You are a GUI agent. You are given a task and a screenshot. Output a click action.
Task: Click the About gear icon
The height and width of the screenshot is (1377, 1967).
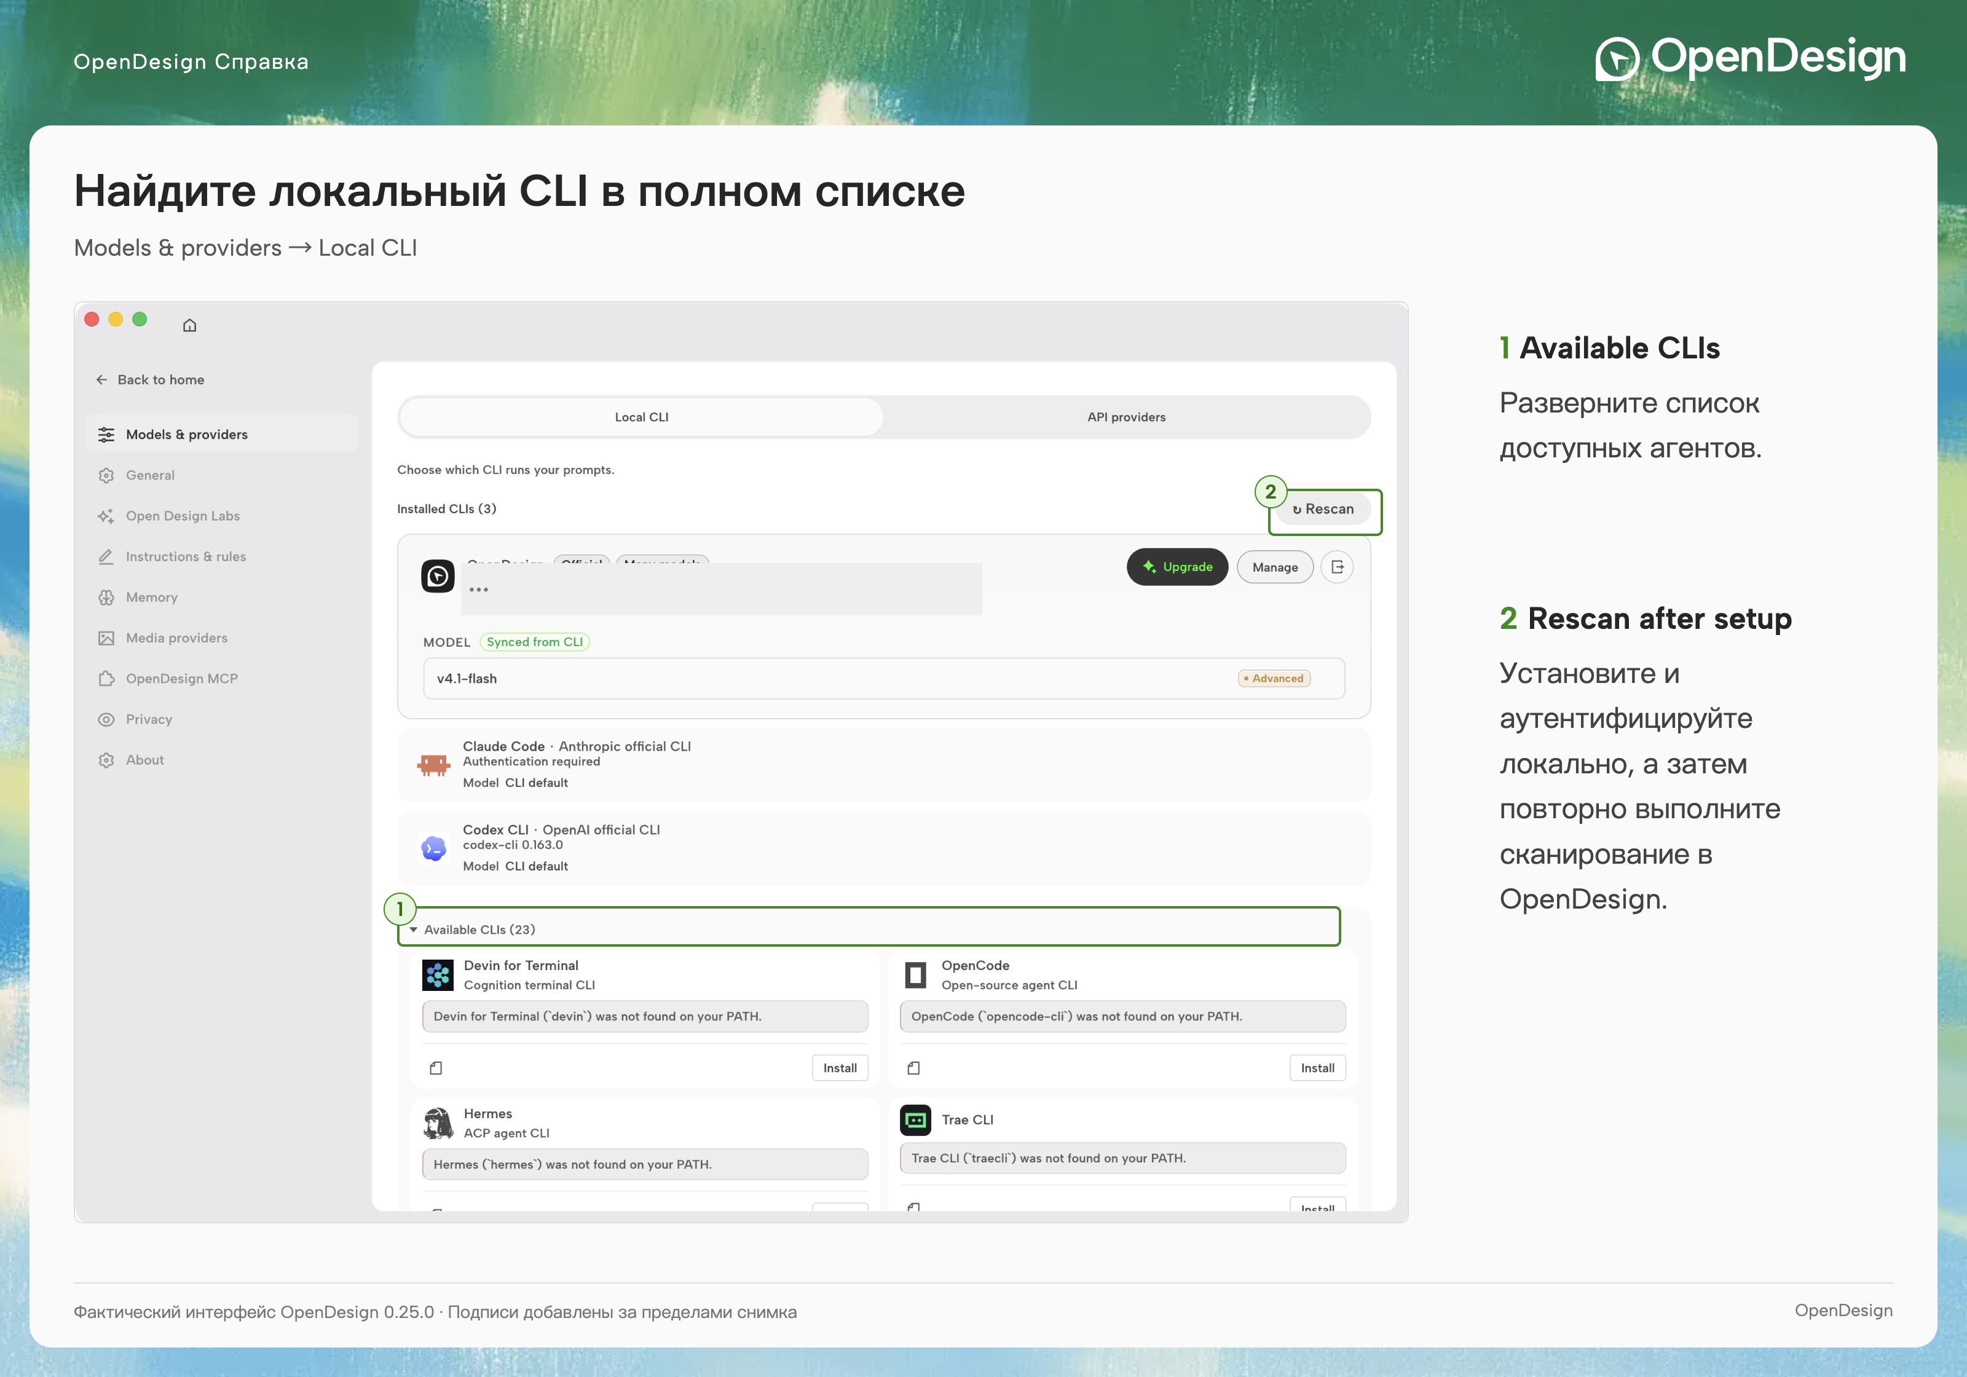pyautogui.click(x=106, y=760)
